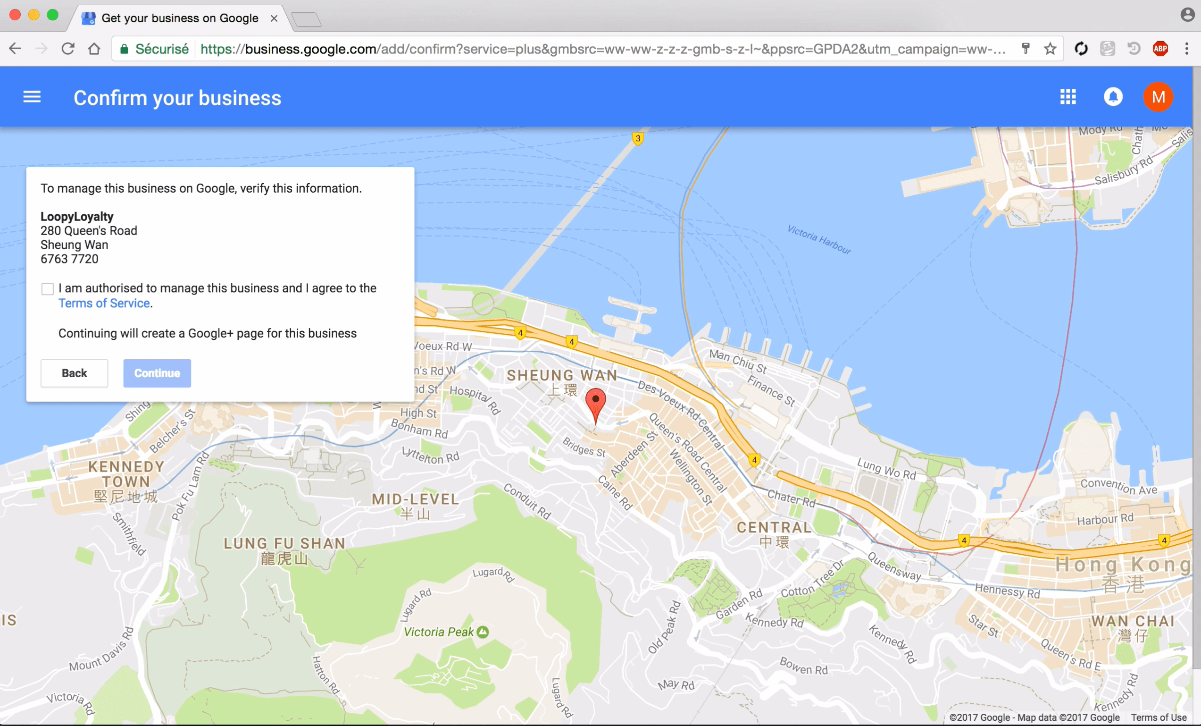The image size is (1201, 726).
Task: Click the Victoria Peak landmark icon
Action: (483, 632)
